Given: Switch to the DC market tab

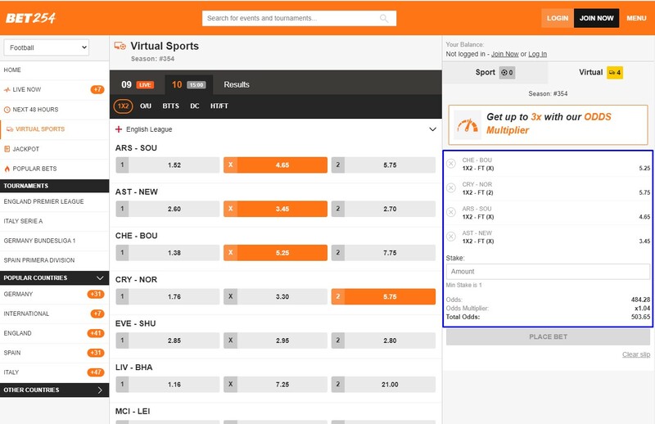Looking at the screenshot, I should (x=195, y=106).
